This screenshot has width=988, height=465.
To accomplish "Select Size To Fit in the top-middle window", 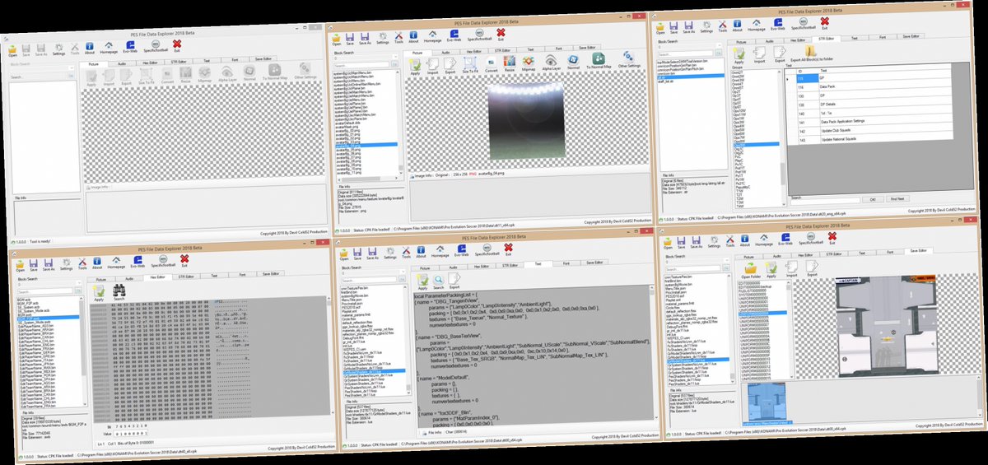I will 470,65.
